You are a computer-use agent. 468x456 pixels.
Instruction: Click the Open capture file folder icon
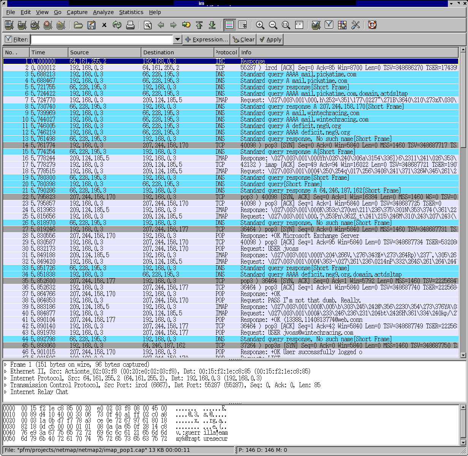[x=78, y=25]
